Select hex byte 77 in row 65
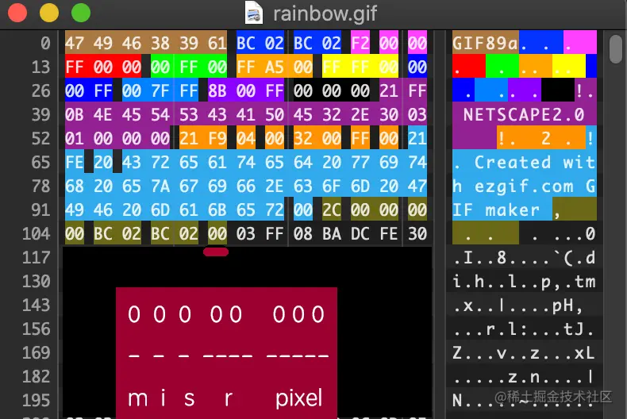 click(x=360, y=163)
